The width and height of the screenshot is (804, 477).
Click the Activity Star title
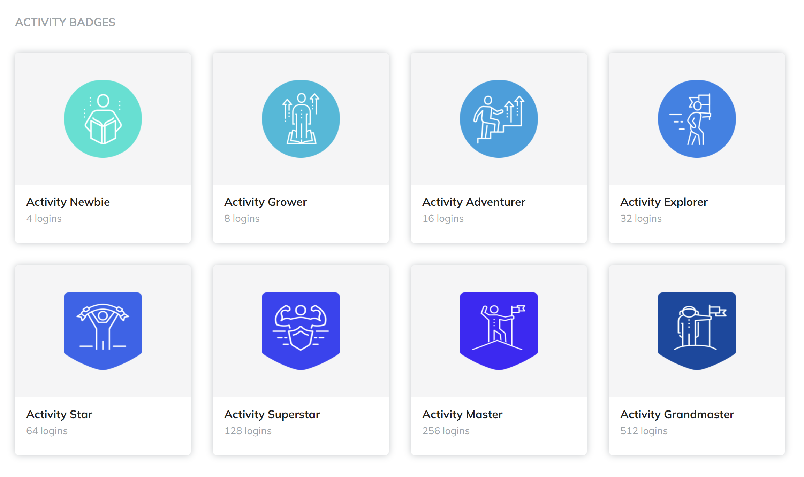(x=59, y=414)
